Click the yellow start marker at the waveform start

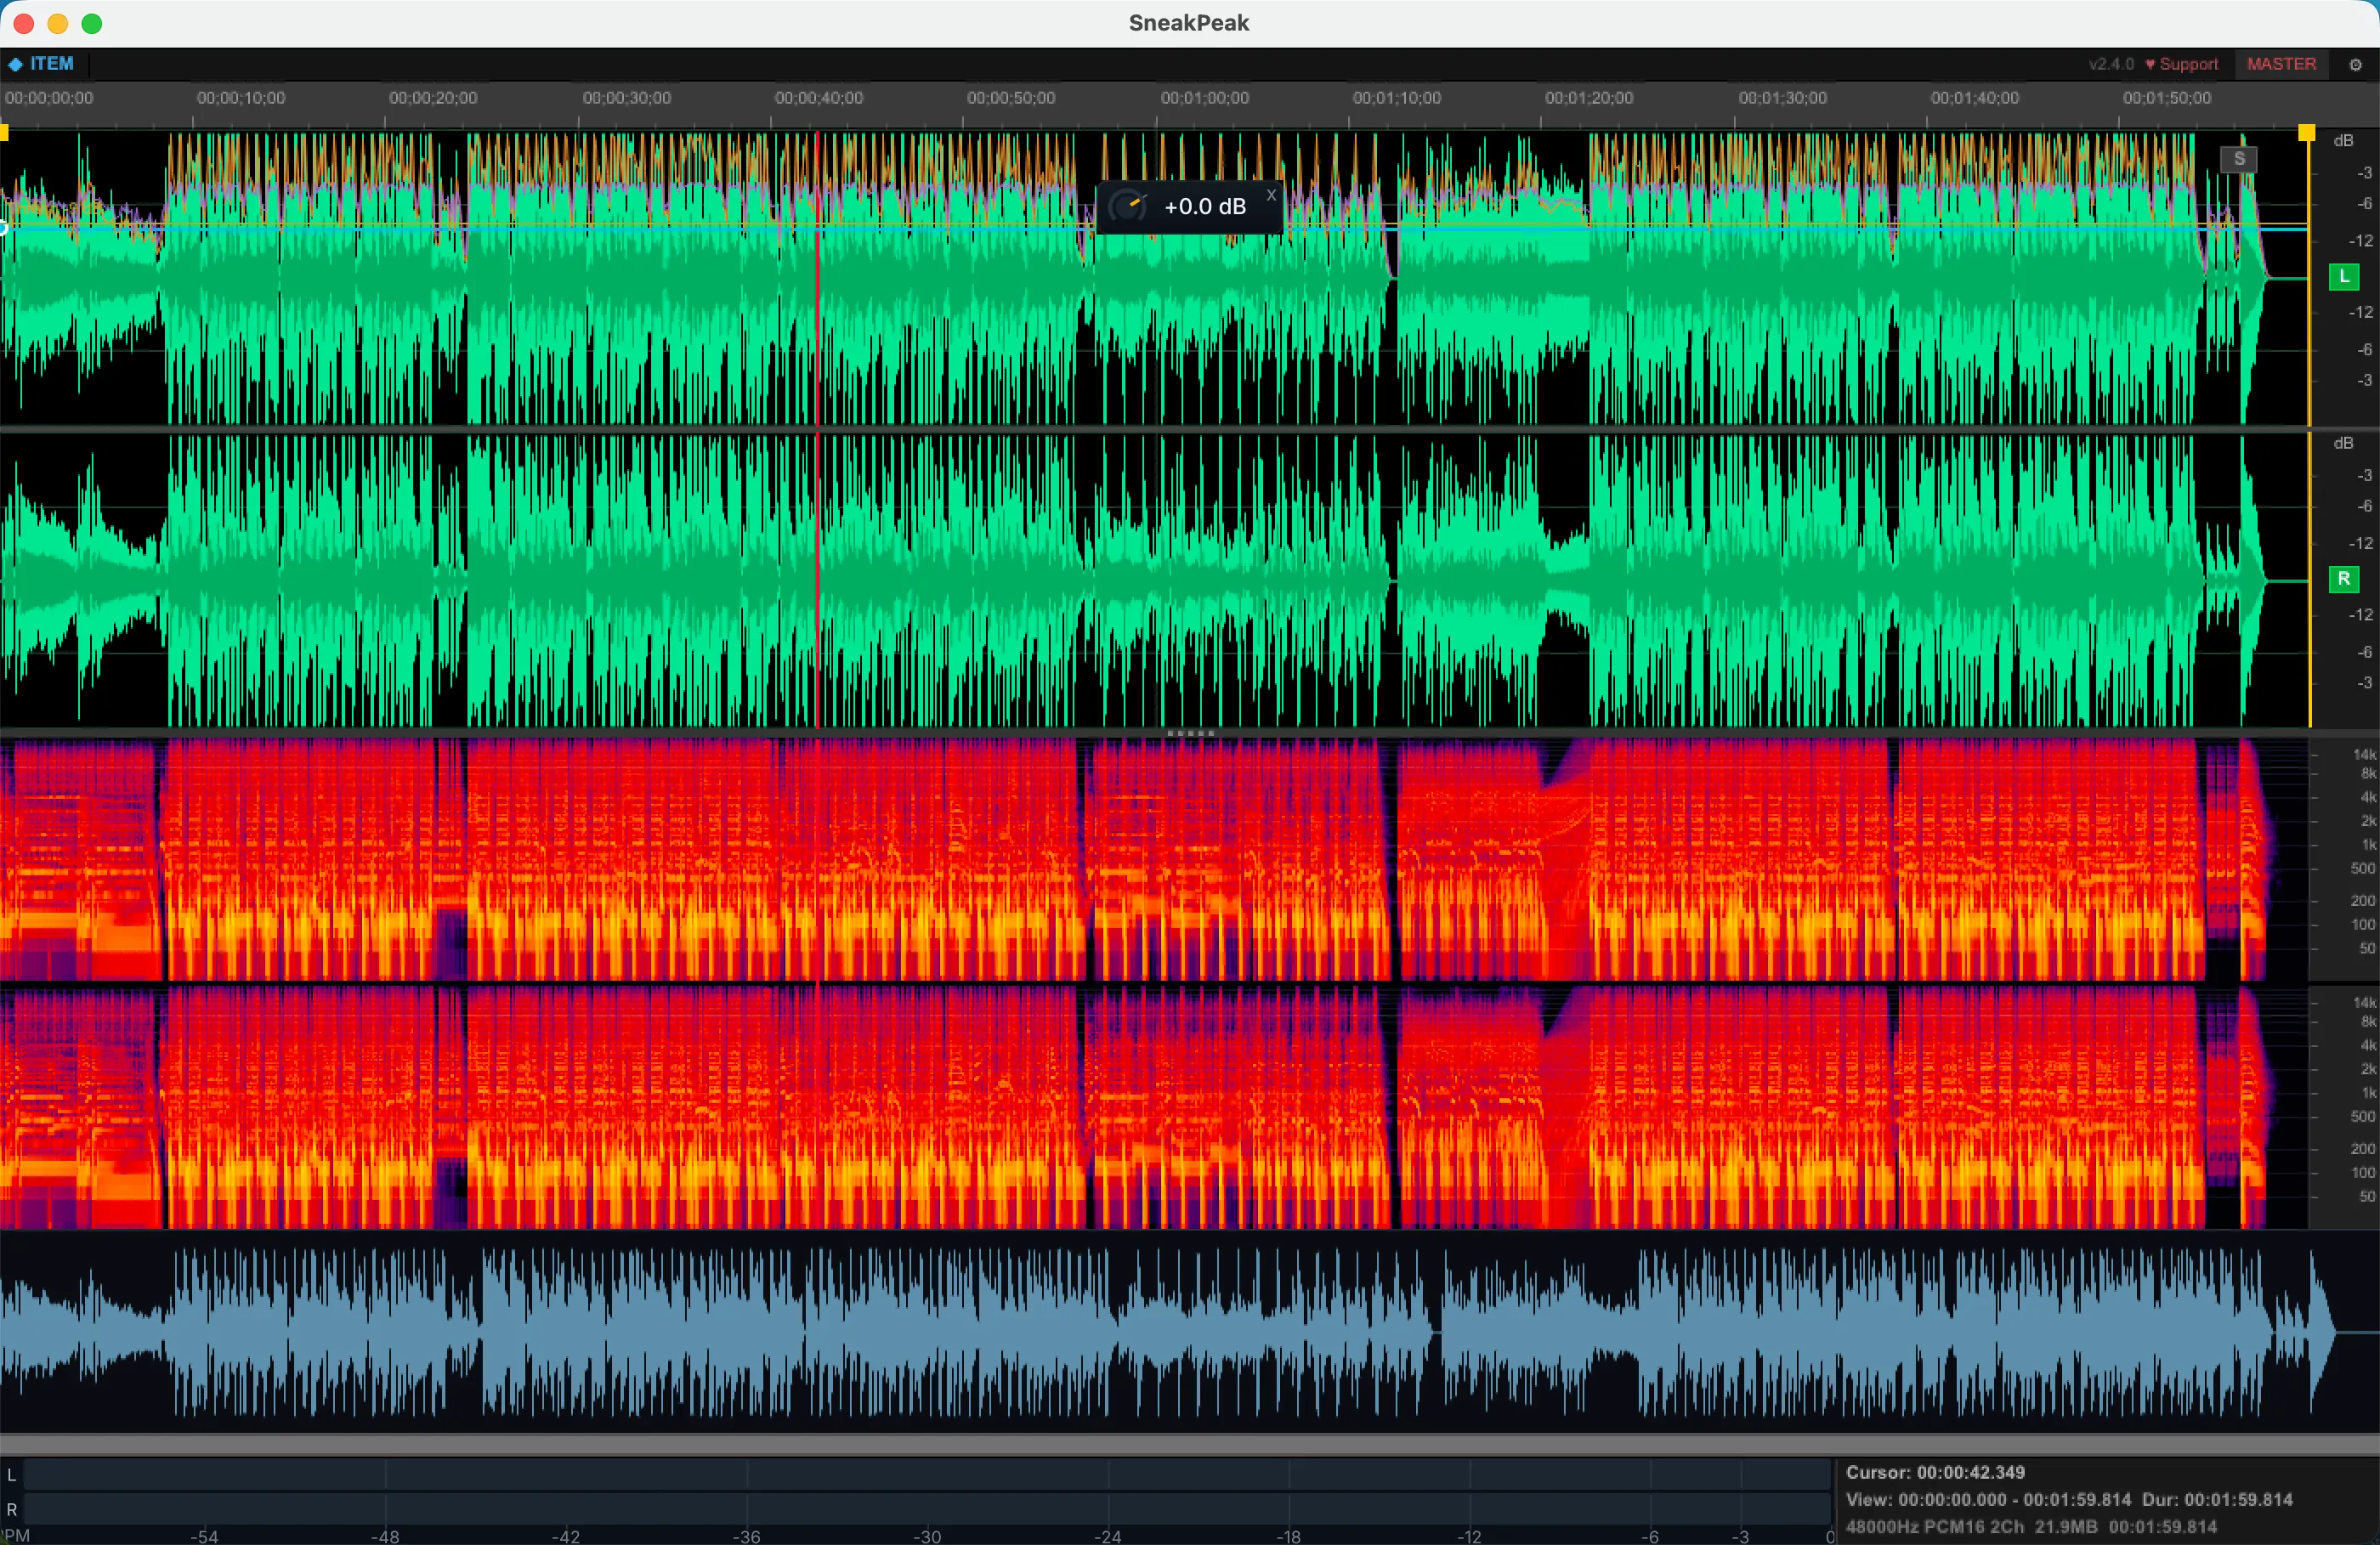(x=4, y=133)
